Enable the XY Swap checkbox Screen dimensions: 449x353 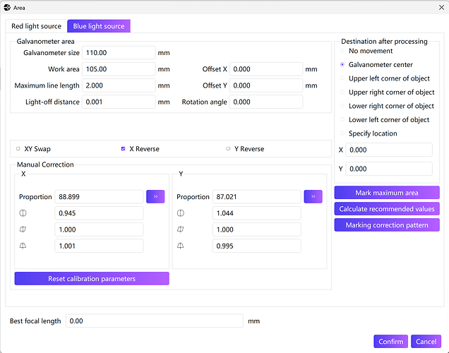click(x=18, y=148)
